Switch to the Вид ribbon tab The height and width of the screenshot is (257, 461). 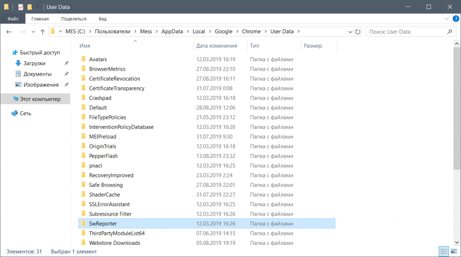click(x=103, y=19)
